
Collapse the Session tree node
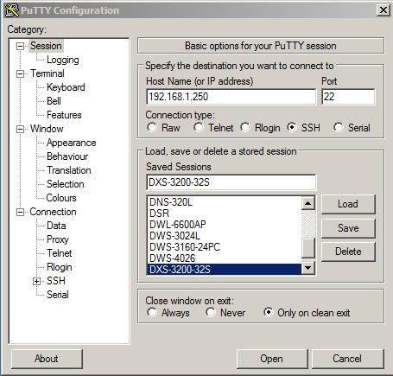point(20,46)
